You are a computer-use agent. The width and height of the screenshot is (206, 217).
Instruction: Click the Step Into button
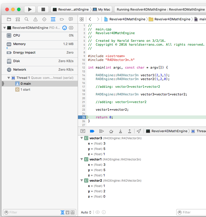(120, 131)
